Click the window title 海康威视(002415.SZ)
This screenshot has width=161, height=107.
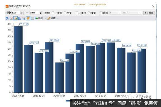point(20,6)
